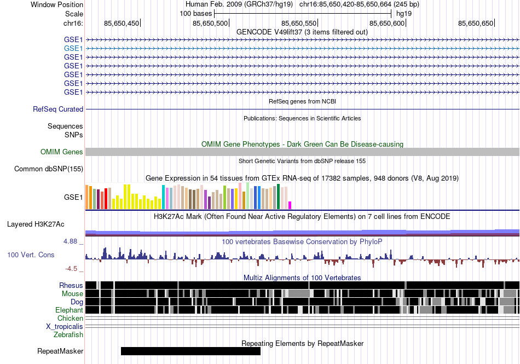Screen dimensions: 520x364
Task: Click the -4.5 PhyloP minimum value
Action: pos(71,269)
